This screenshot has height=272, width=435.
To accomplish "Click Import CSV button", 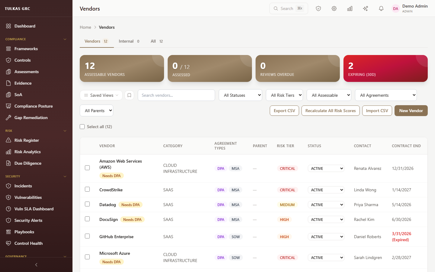I will pyautogui.click(x=377, y=111).
